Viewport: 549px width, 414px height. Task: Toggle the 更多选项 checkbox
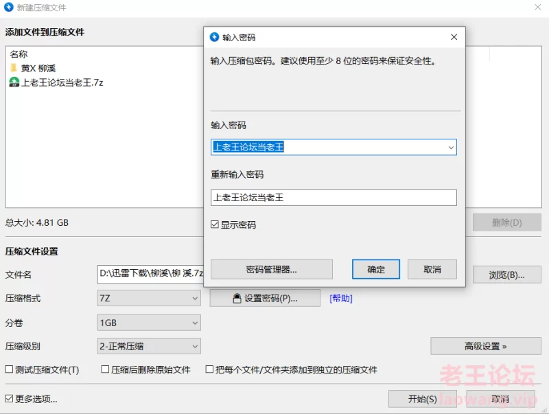pos(9,399)
